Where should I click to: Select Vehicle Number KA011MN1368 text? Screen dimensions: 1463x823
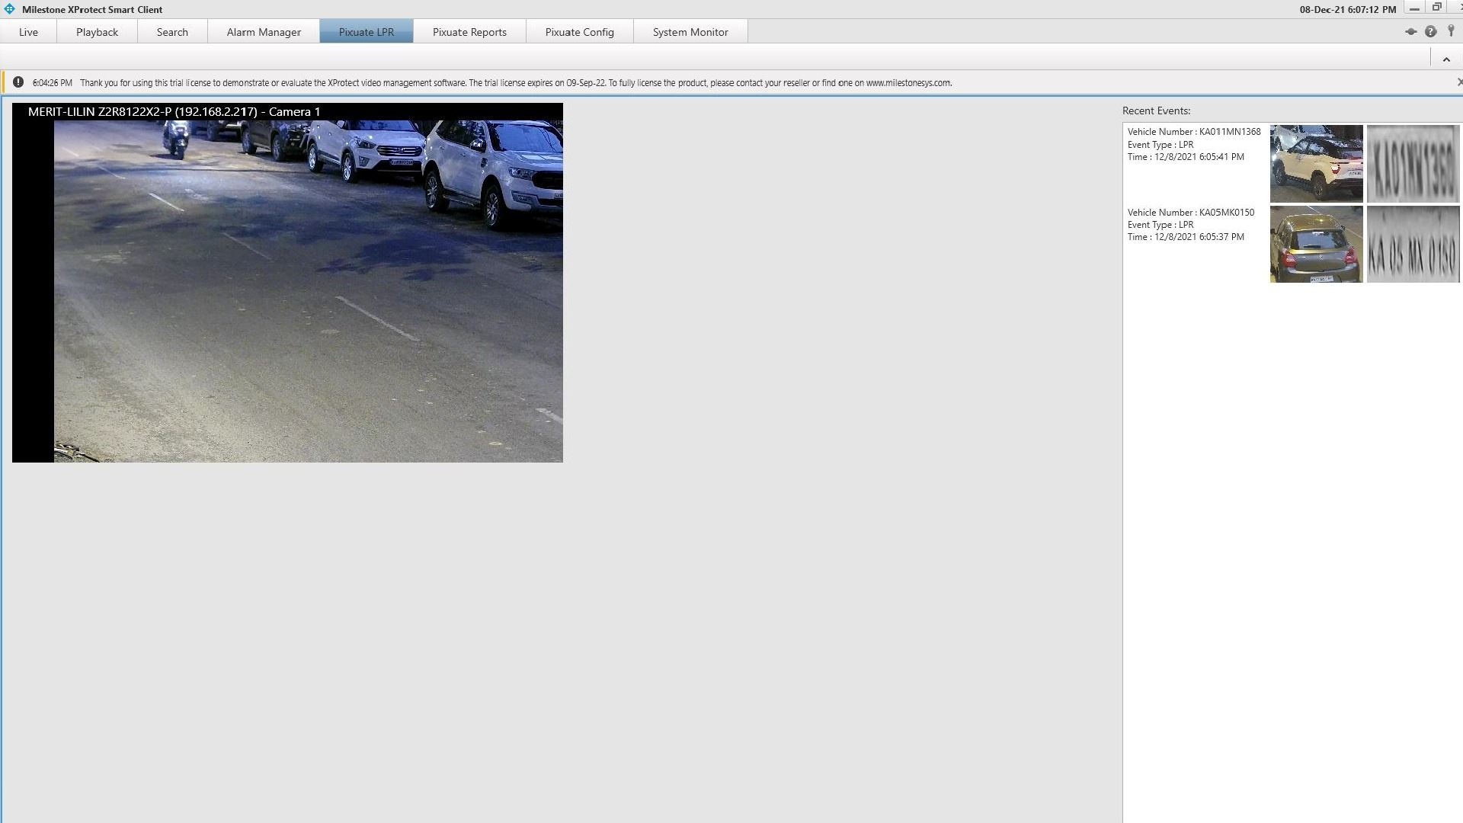point(1194,132)
